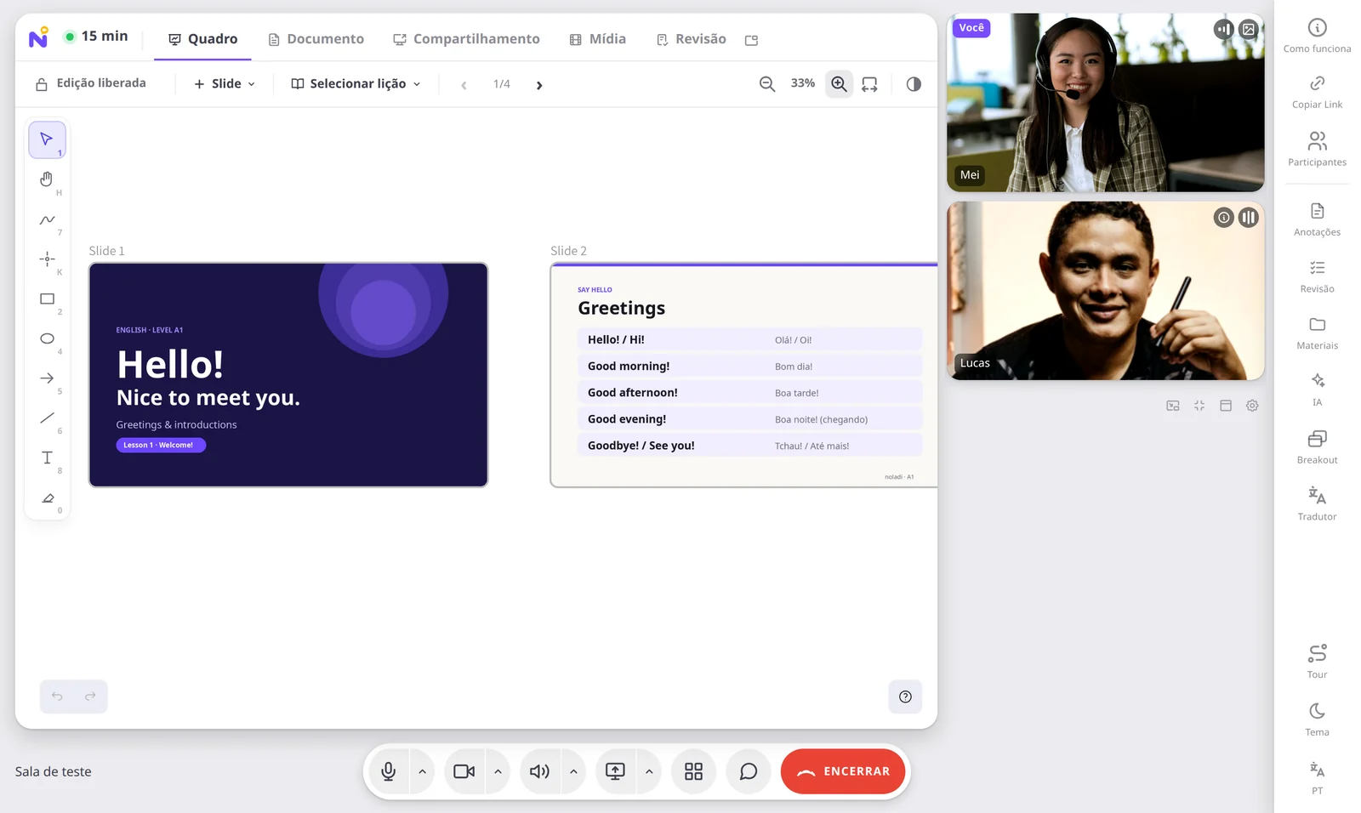This screenshot has width=1361, height=813.
Task: End the call with ENCERRAR
Action: [x=843, y=771]
